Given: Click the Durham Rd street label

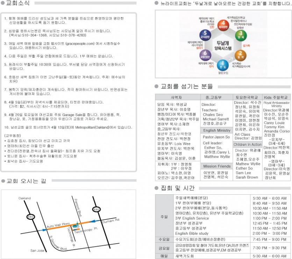Looking at the screenshot, I should click(x=111, y=221).
